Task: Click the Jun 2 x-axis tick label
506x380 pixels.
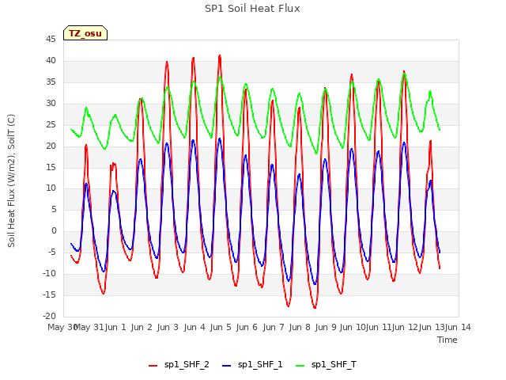Action: coord(142,327)
